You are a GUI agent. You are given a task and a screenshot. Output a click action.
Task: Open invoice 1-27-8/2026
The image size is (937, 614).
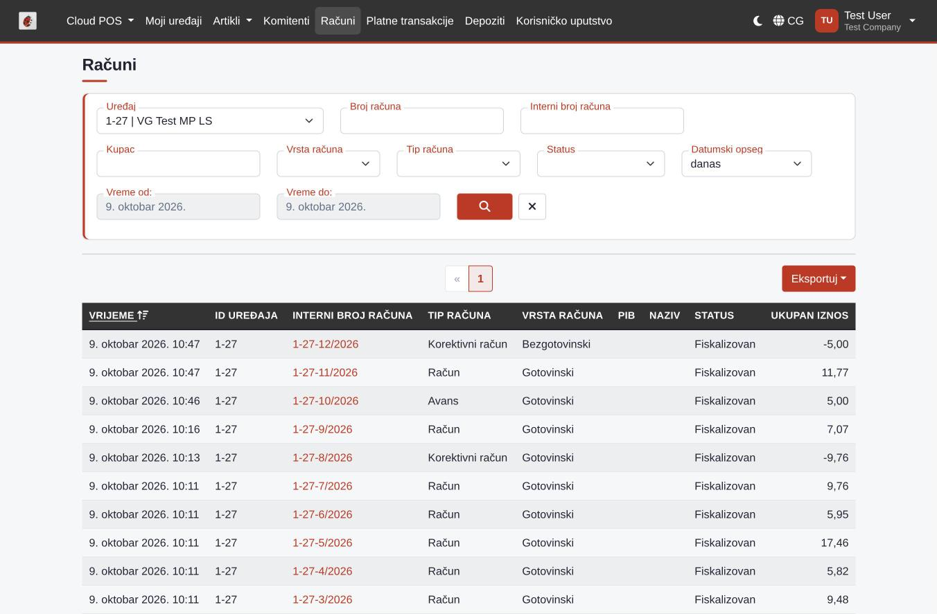pos(322,458)
